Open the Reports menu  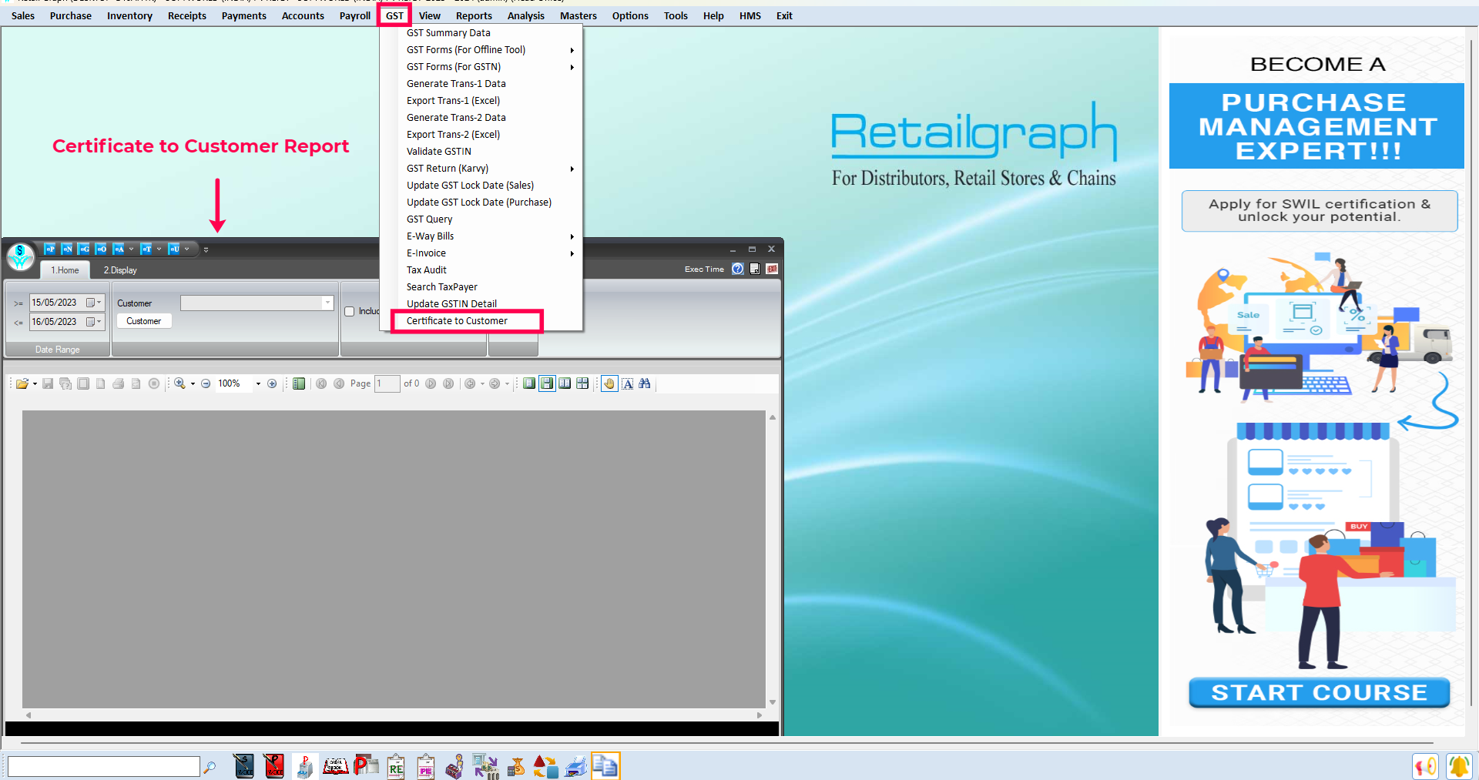tap(474, 15)
